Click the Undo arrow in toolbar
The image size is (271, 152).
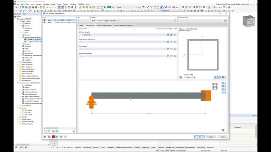pos(49,7)
